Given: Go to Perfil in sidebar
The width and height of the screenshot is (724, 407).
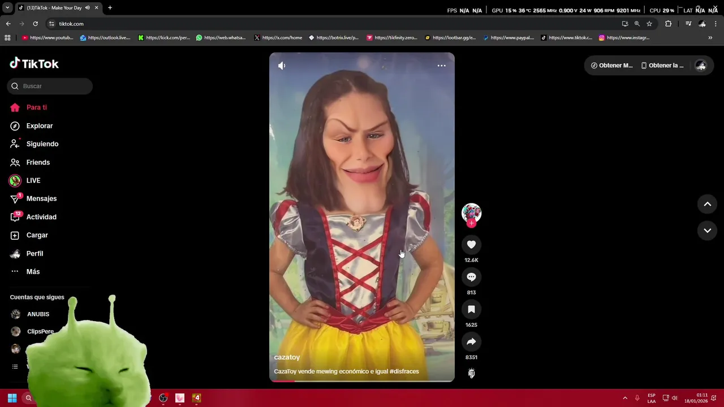Looking at the screenshot, I should [27, 253].
